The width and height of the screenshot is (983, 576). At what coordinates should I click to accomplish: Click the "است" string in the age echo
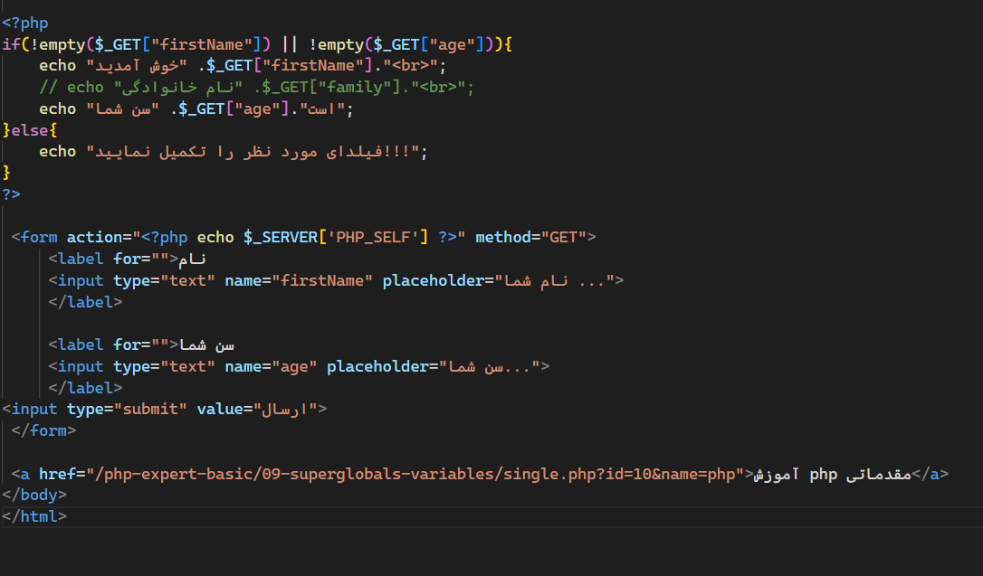coord(322,109)
